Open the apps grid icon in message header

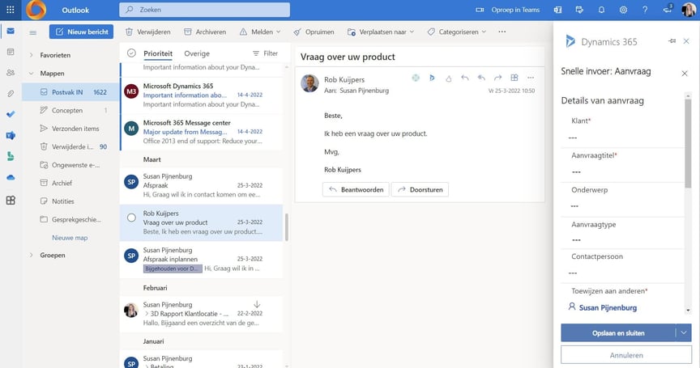pos(514,78)
